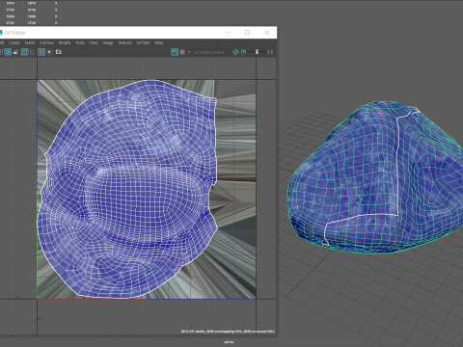The width and height of the screenshot is (463, 347).
Task: Click the blue UV shell in the UV Editor
Action: [x=128, y=190]
